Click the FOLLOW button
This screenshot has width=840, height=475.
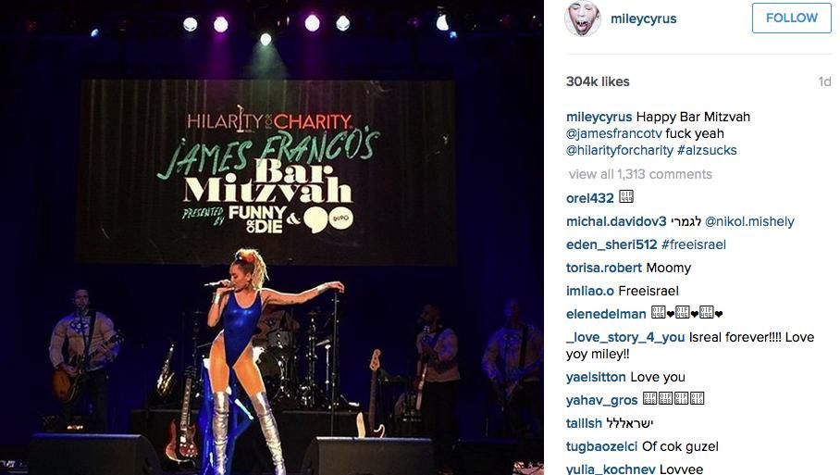click(x=791, y=18)
